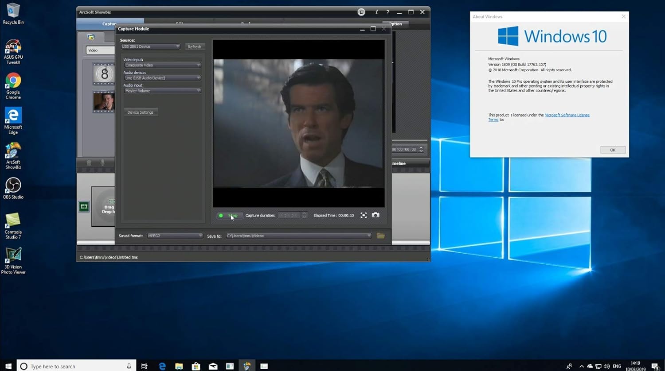Click the circled E icon in title bar
665x371 pixels.
tap(361, 12)
